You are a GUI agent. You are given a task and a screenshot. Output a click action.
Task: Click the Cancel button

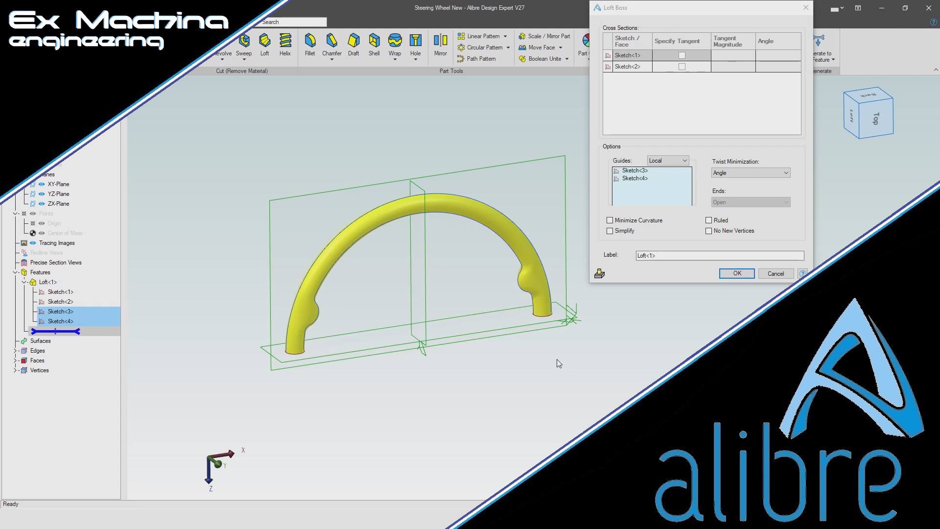(x=775, y=274)
